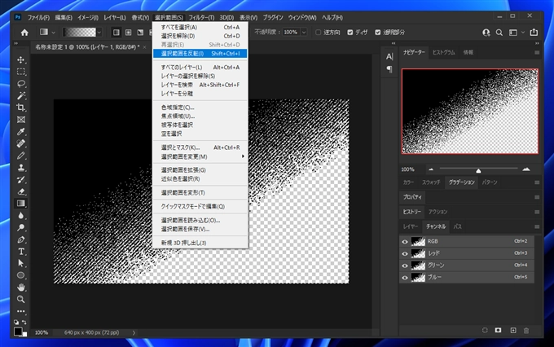Select the Hand tool
This screenshot has height=347, width=554.
click(22, 287)
